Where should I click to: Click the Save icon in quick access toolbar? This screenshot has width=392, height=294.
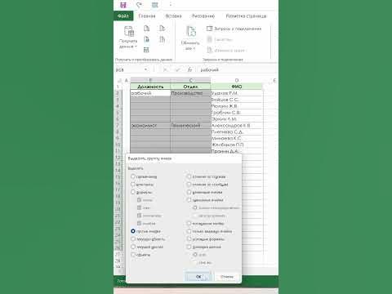(x=123, y=5)
